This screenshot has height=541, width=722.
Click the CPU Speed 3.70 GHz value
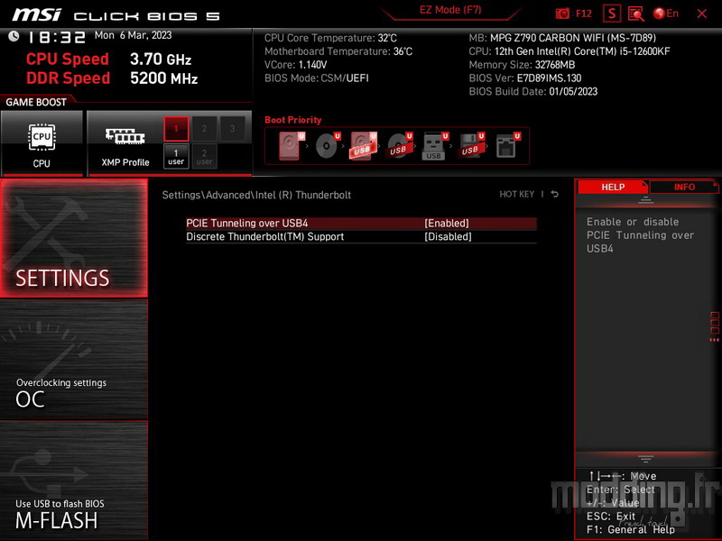point(161,59)
